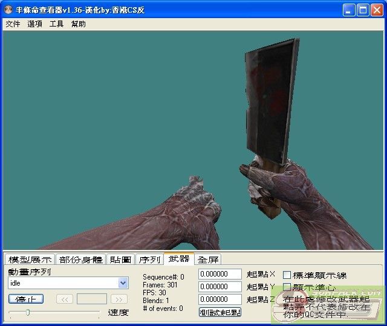This screenshot has height=326, width=387.
Task: Switch to the 全屏 tab
Action: (x=208, y=260)
